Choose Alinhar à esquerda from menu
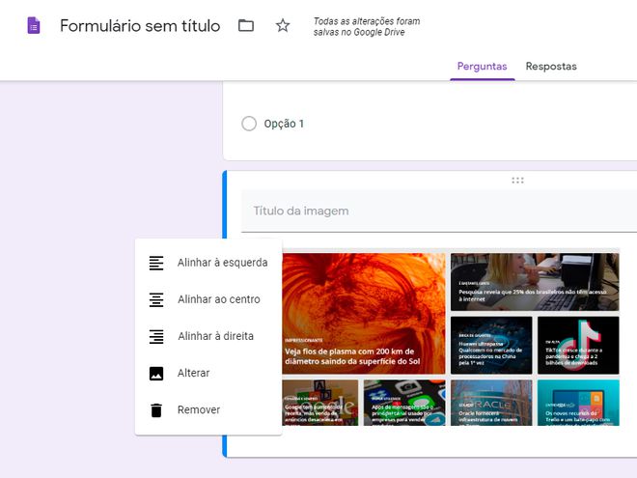The height and width of the screenshot is (478, 637). coord(208,263)
